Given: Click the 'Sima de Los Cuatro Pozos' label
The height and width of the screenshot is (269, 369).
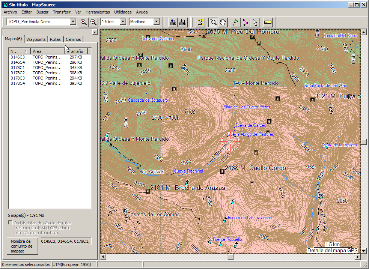Looking at the screenshot, I should pos(247,107).
